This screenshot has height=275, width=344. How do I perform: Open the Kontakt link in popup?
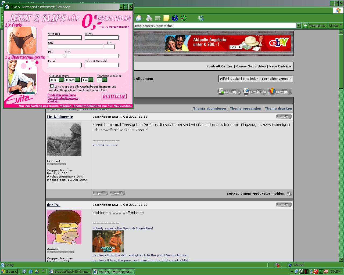(x=53, y=102)
